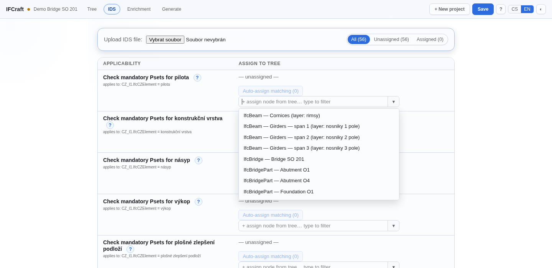Click "Check mandatory Psets for násyp" title

point(146,160)
